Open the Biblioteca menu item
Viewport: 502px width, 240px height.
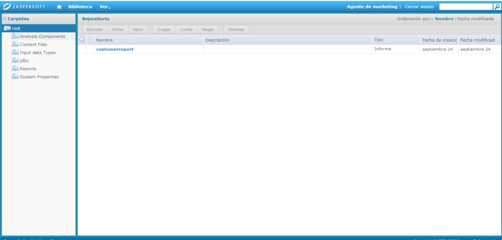[80, 7]
